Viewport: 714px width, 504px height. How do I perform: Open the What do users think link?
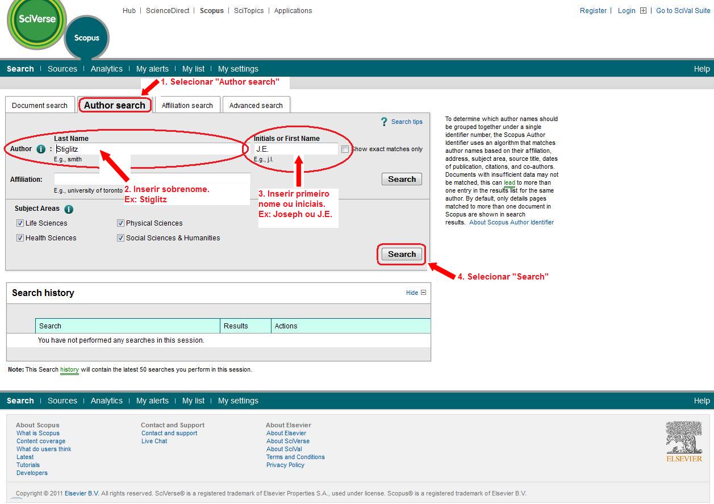pyautogui.click(x=44, y=449)
